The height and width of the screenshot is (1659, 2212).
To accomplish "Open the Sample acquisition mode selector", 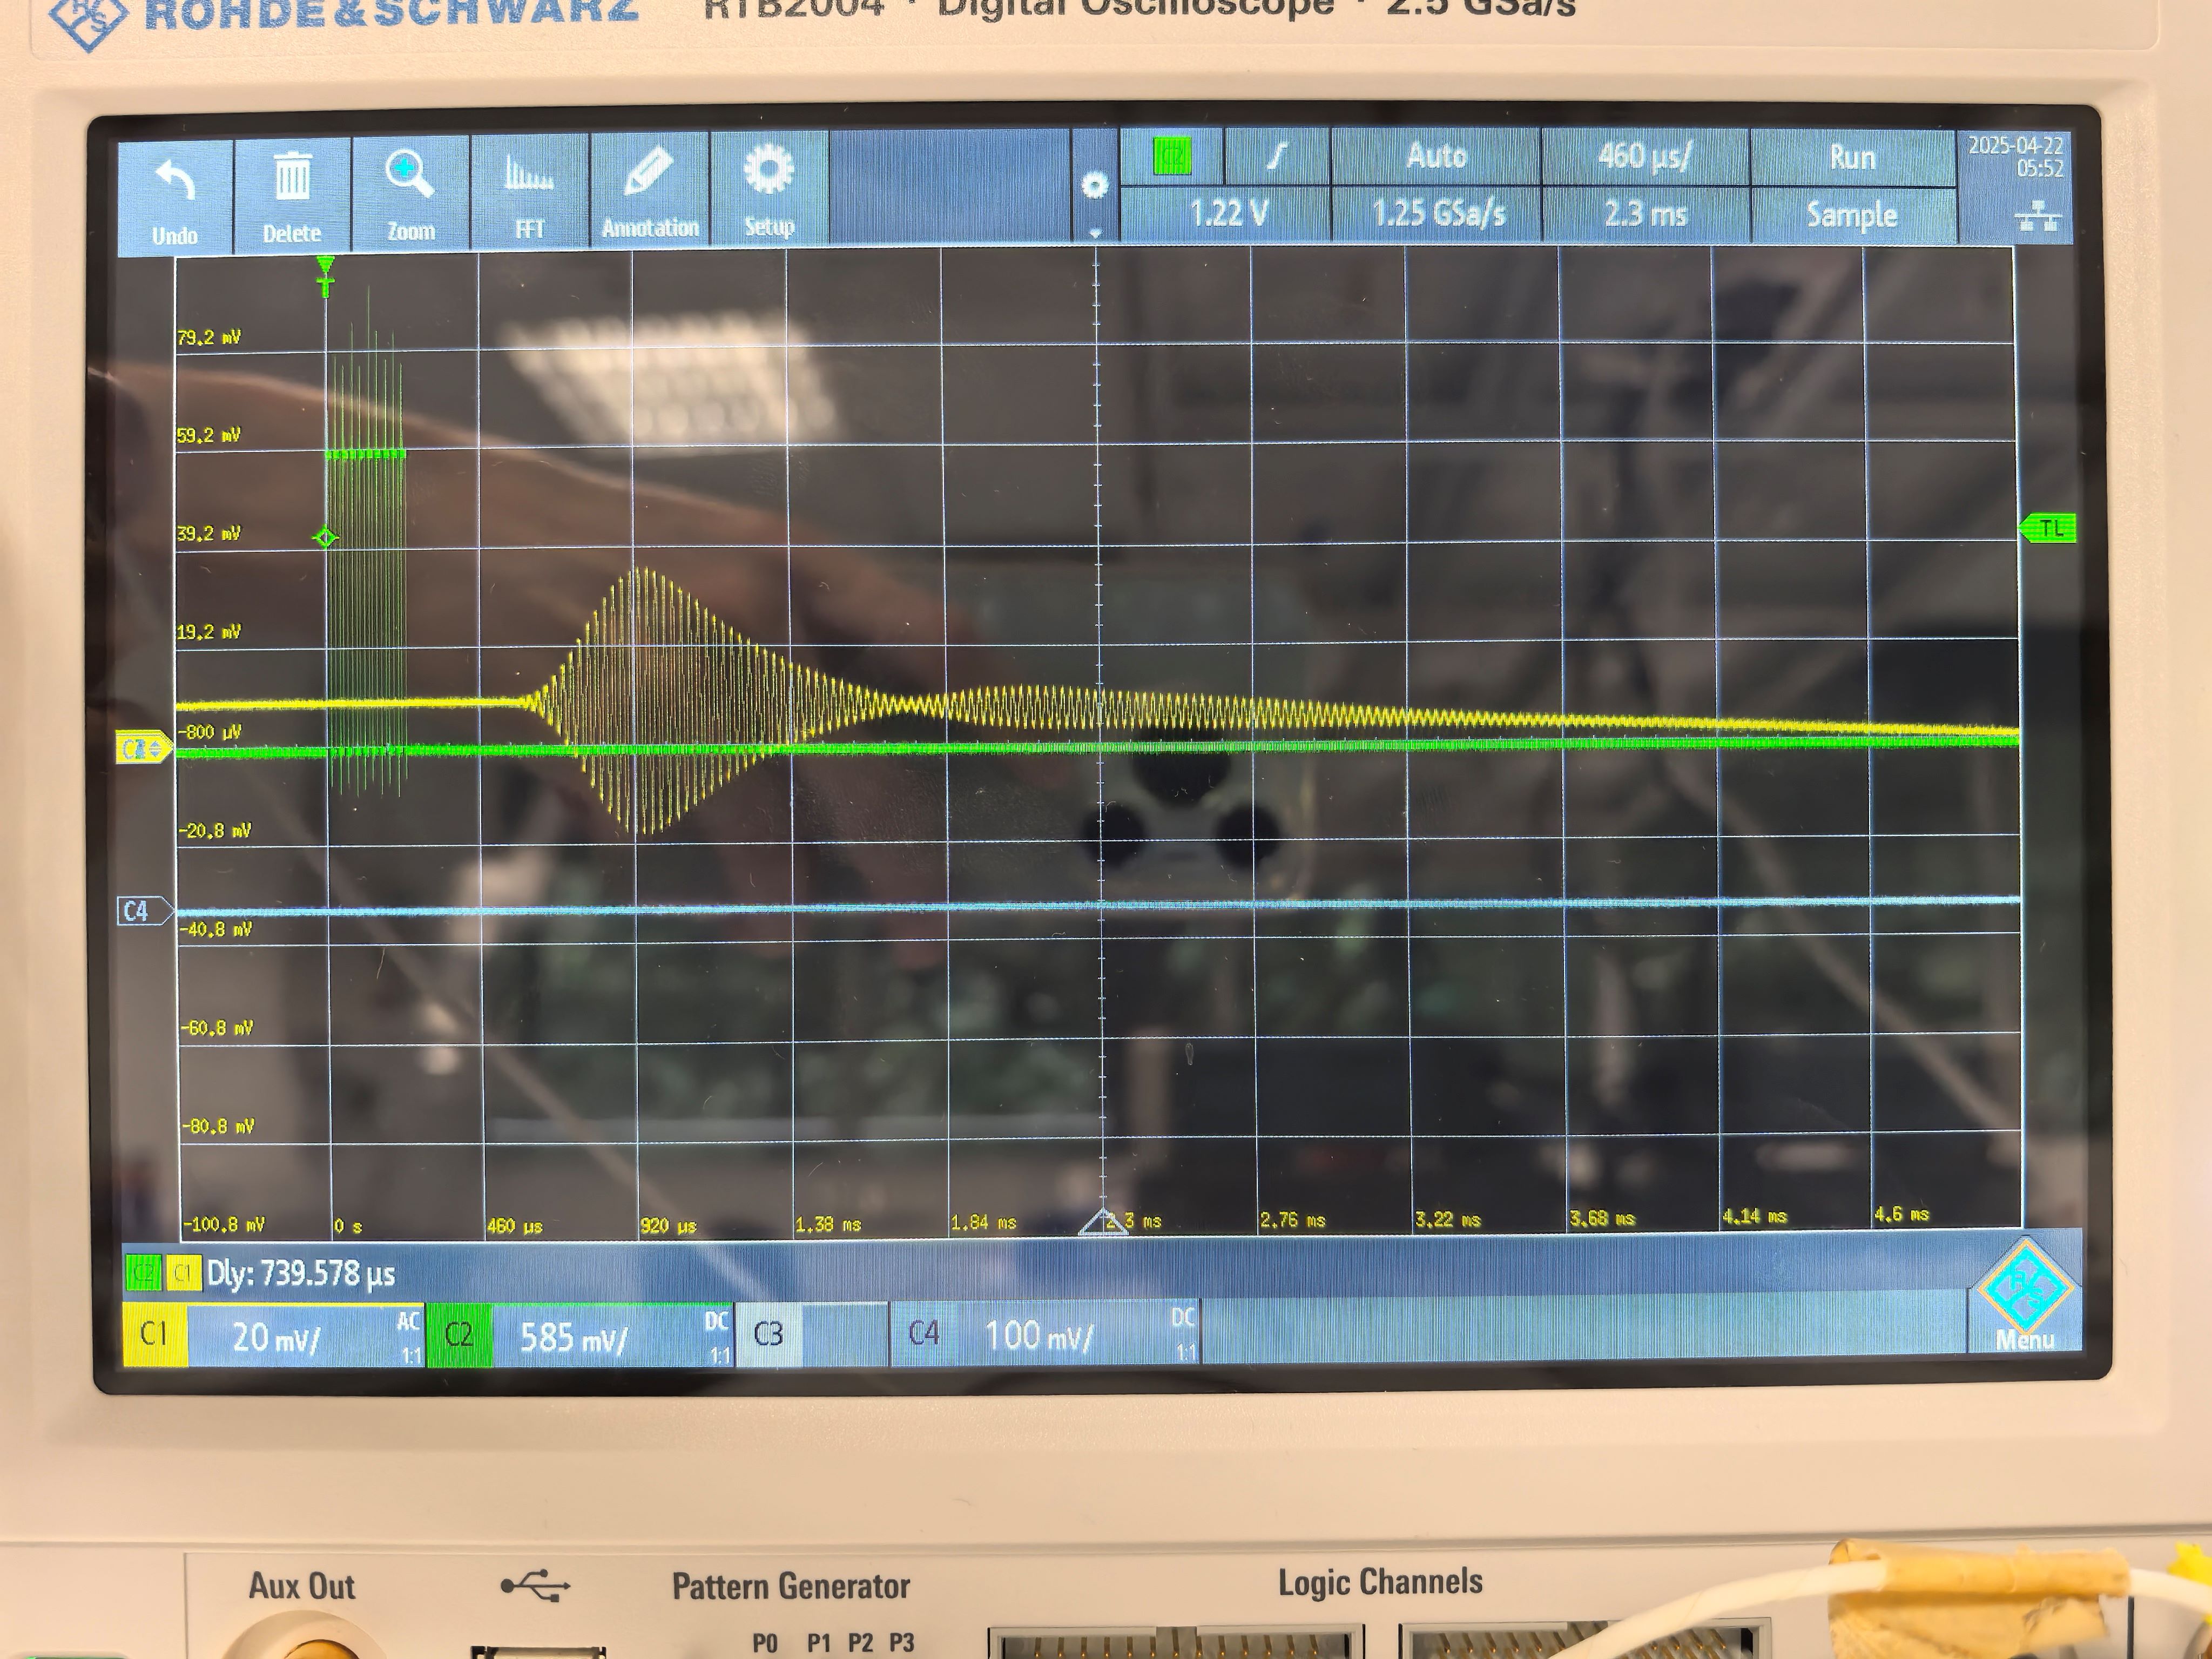I will coord(1851,215).
